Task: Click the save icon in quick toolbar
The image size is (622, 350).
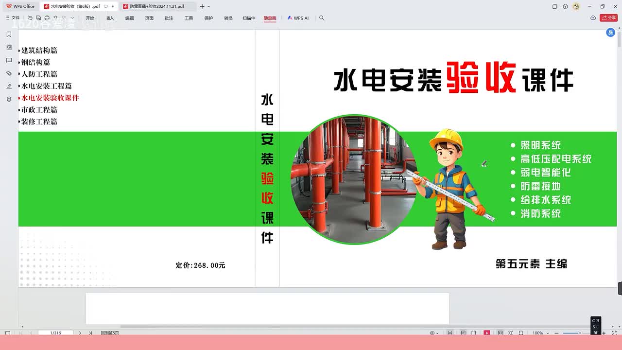Action: (x=38, y=18)
